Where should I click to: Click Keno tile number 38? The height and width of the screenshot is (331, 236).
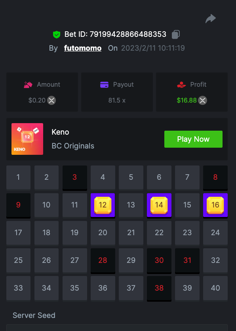[x=159, y=288]
